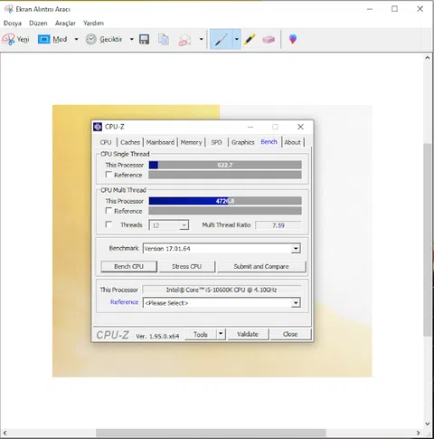Open the Dosya menu

(13, 24)
